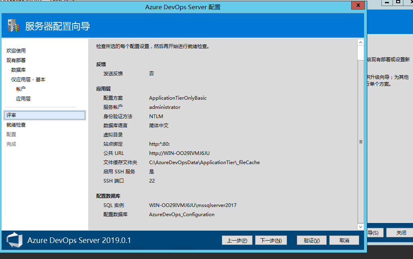Click the 关闭 button in background window
Viewport: 413px width, 259px height.
[401, 233]
